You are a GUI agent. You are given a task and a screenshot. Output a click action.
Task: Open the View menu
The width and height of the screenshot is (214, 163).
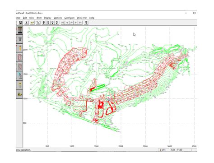[32, 18]
